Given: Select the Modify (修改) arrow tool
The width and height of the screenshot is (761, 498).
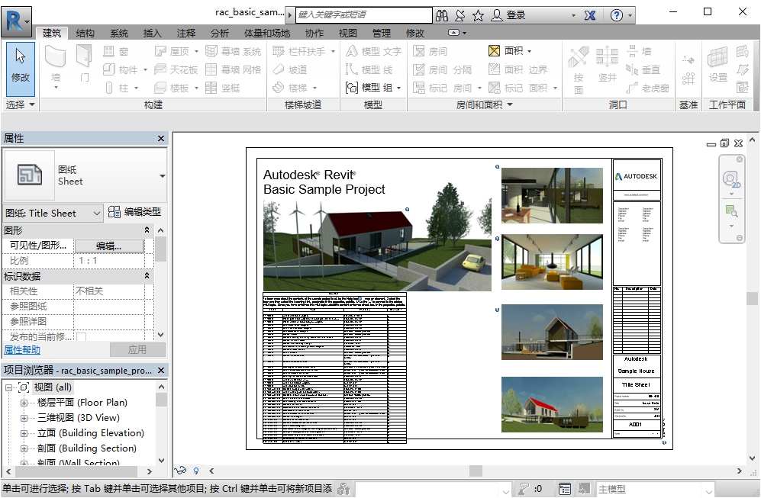Looking at the screenshot, I should (x=21, y=69).
